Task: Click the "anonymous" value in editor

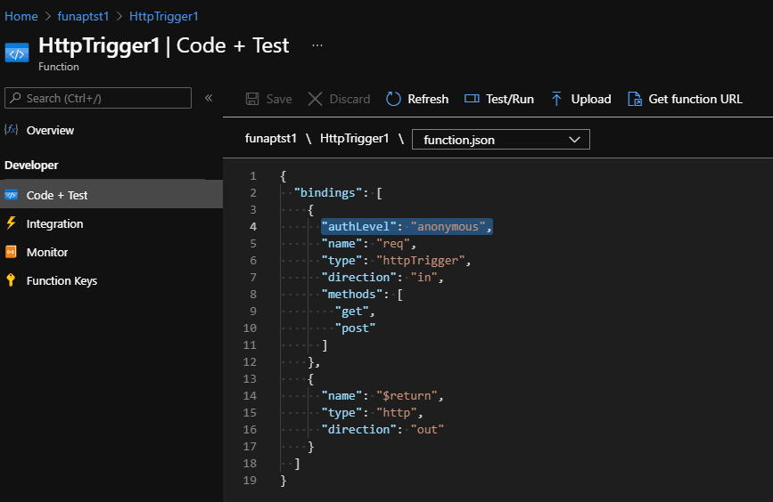Action: click(x=448, y=226)
